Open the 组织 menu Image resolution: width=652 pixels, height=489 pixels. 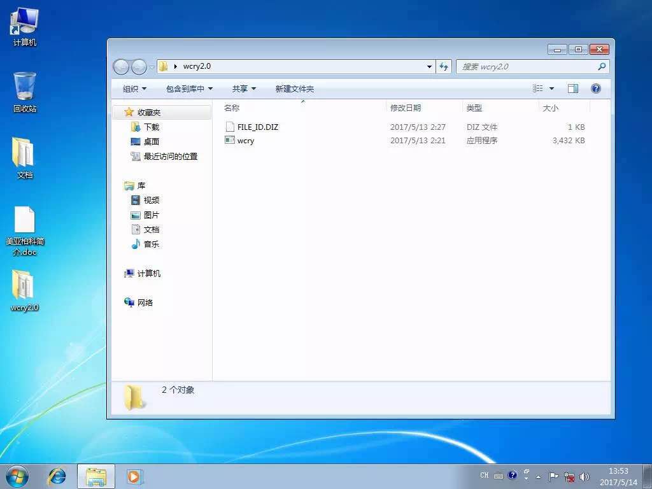134,89
